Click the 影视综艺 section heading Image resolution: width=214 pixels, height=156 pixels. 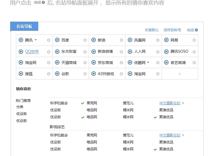pyautogui.click(x=57, y=127)
